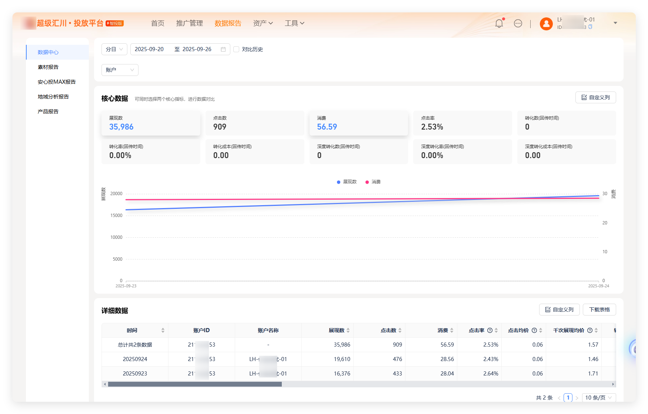Select the 转化数(回传时间) metric card
Screen dimensions: 648x414
[x=567, y=123]
